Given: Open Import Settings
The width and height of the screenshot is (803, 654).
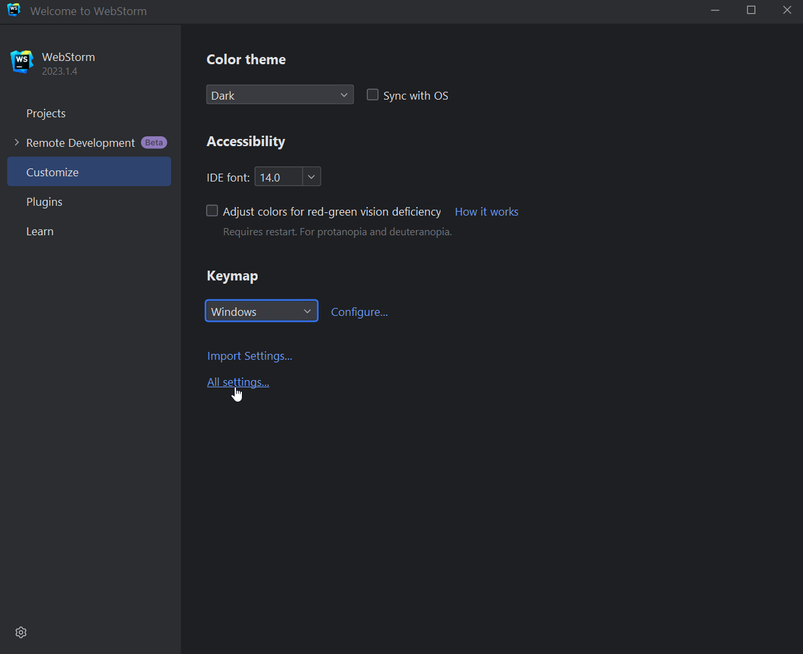Looking at the screenshot, I should [249, 355].
